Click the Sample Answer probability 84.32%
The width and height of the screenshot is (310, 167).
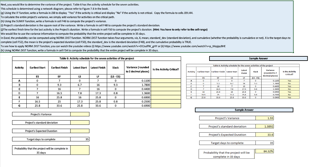coord(265,151)
